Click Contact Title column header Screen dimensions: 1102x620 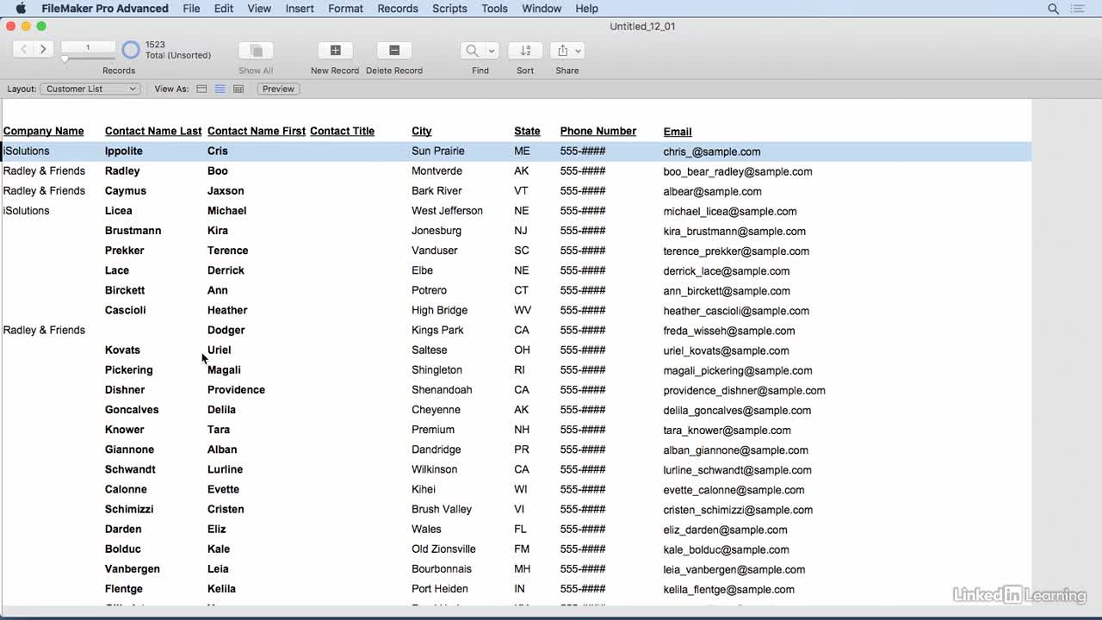click(342, 131)
